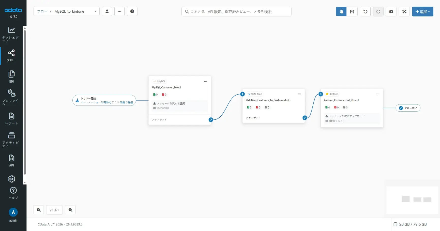Click the connector search input field

pos(236,11)
